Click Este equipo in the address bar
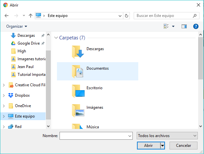 point(58,16)
